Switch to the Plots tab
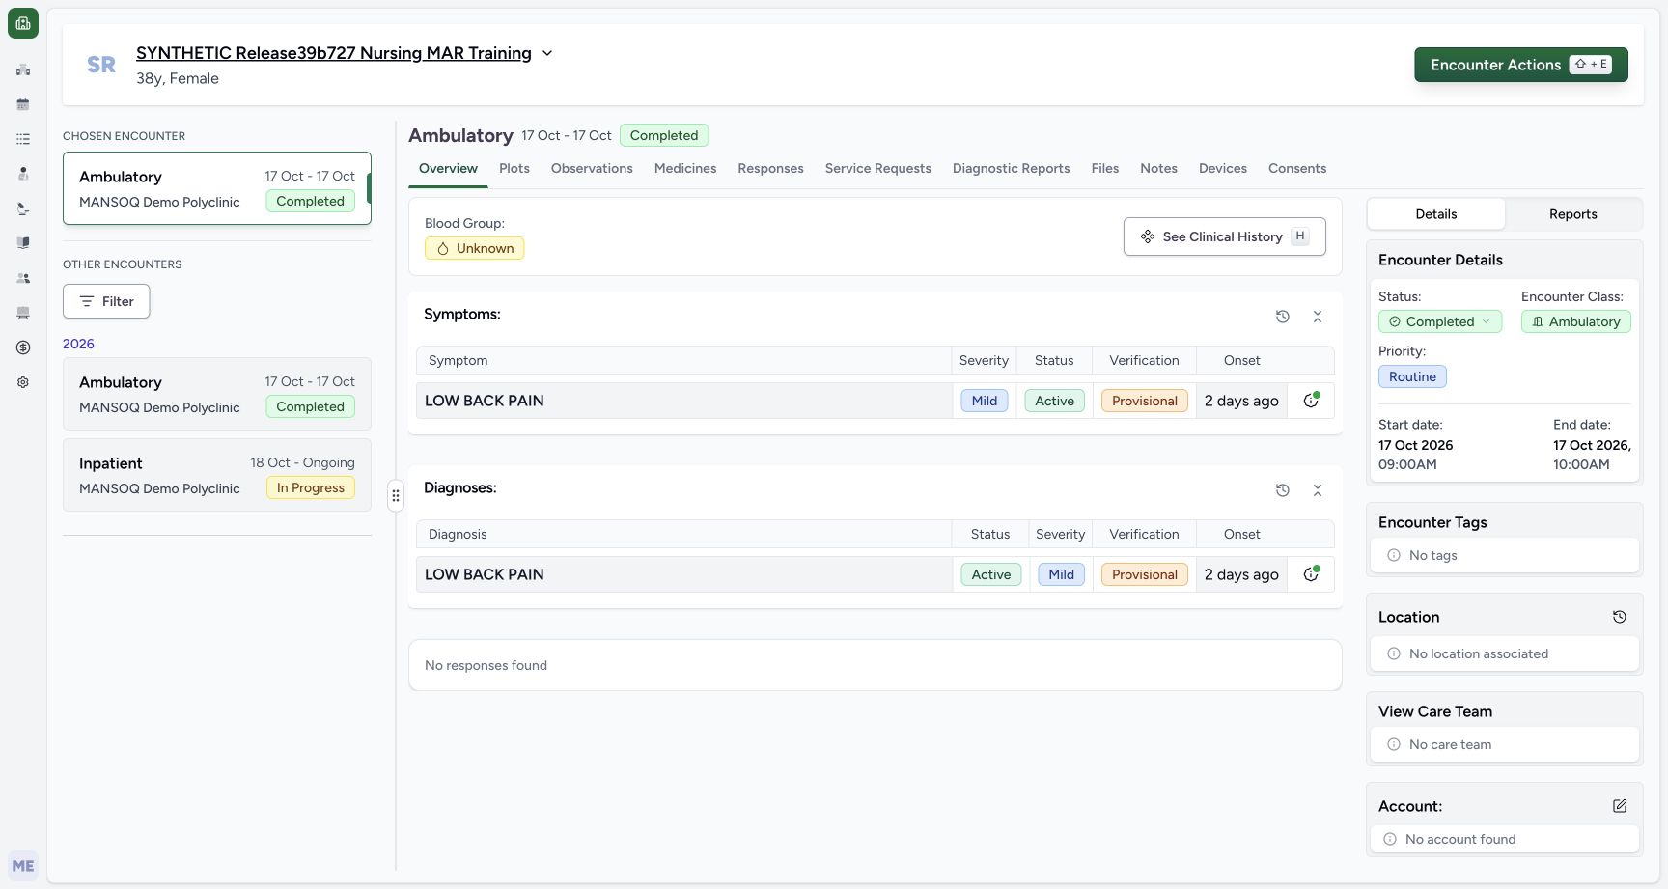Image resolution: width=1668 pixels, height=889 pixels. pos(514,168)
